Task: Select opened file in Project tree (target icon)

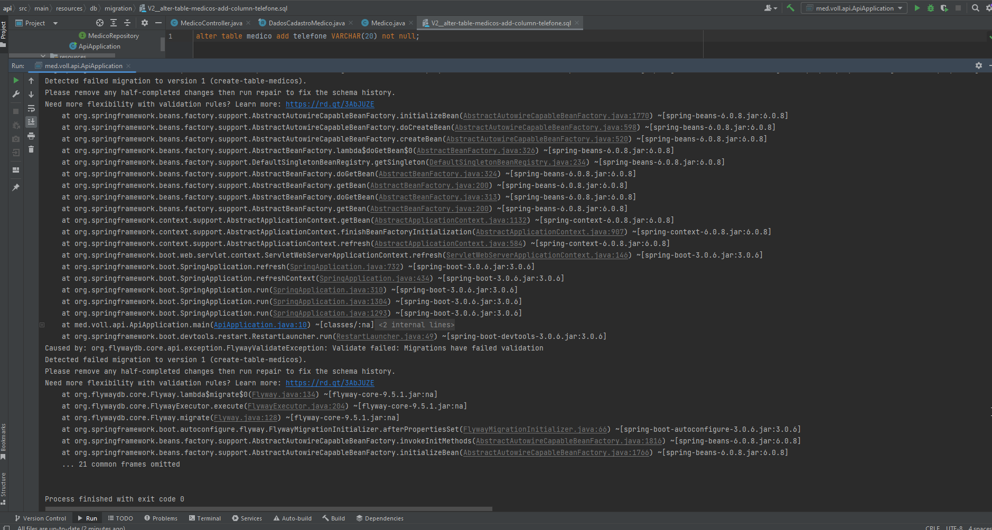Action: 100,23
